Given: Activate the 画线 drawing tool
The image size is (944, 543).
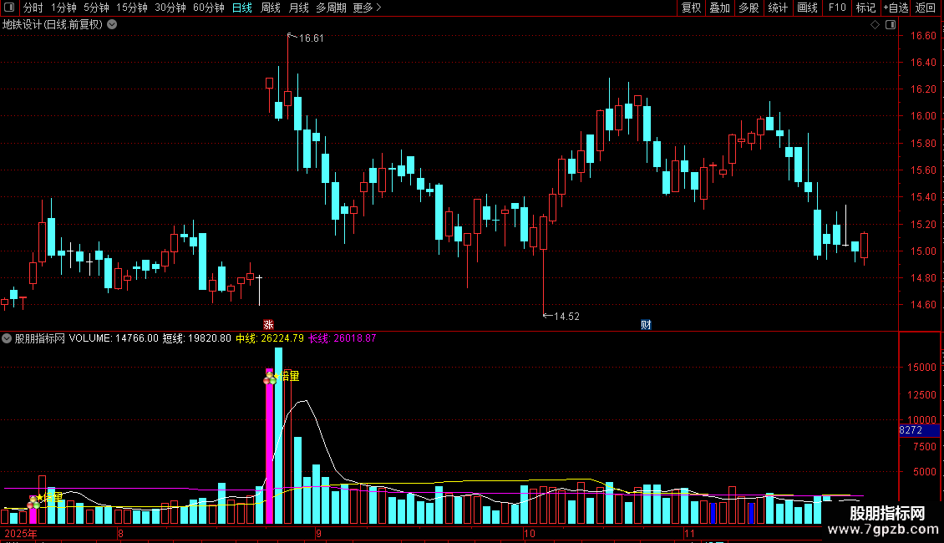Looking at the screenshot, I should [x=807, y=8].
